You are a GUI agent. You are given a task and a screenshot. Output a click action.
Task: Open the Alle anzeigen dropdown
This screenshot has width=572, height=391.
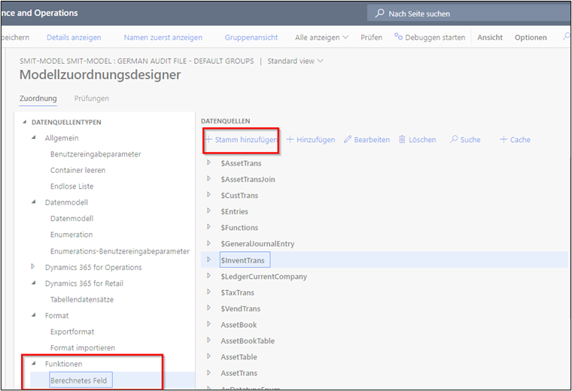pyautogui.click(x=321, y=38)
